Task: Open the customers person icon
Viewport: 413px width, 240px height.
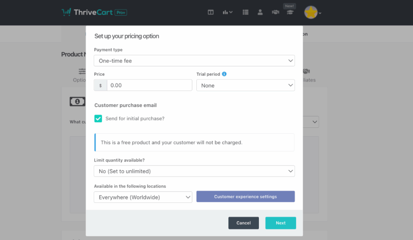Action: click(x=260, y=12)
